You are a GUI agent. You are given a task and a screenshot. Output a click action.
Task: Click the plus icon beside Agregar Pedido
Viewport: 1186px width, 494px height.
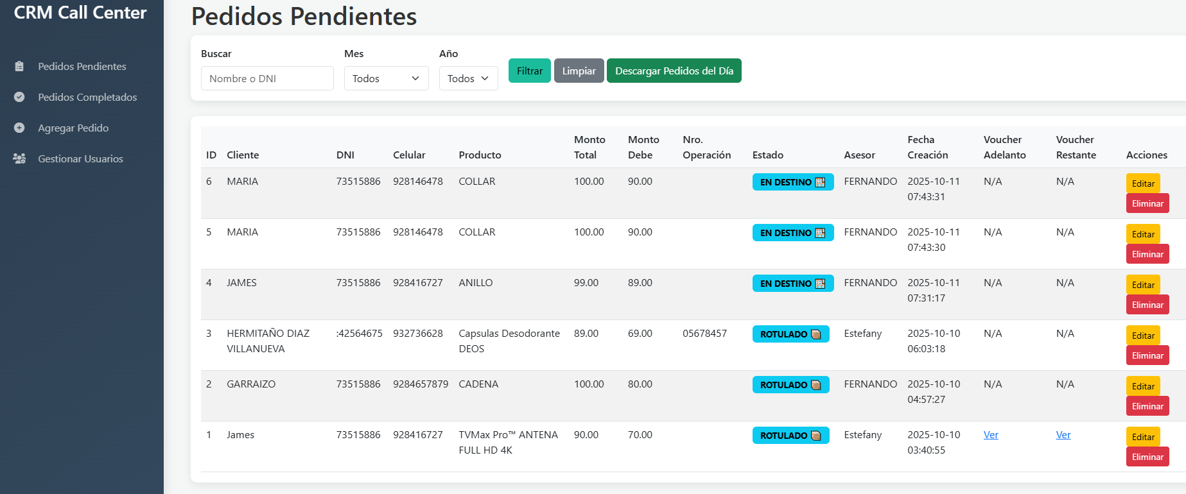(x=19, y=128)
